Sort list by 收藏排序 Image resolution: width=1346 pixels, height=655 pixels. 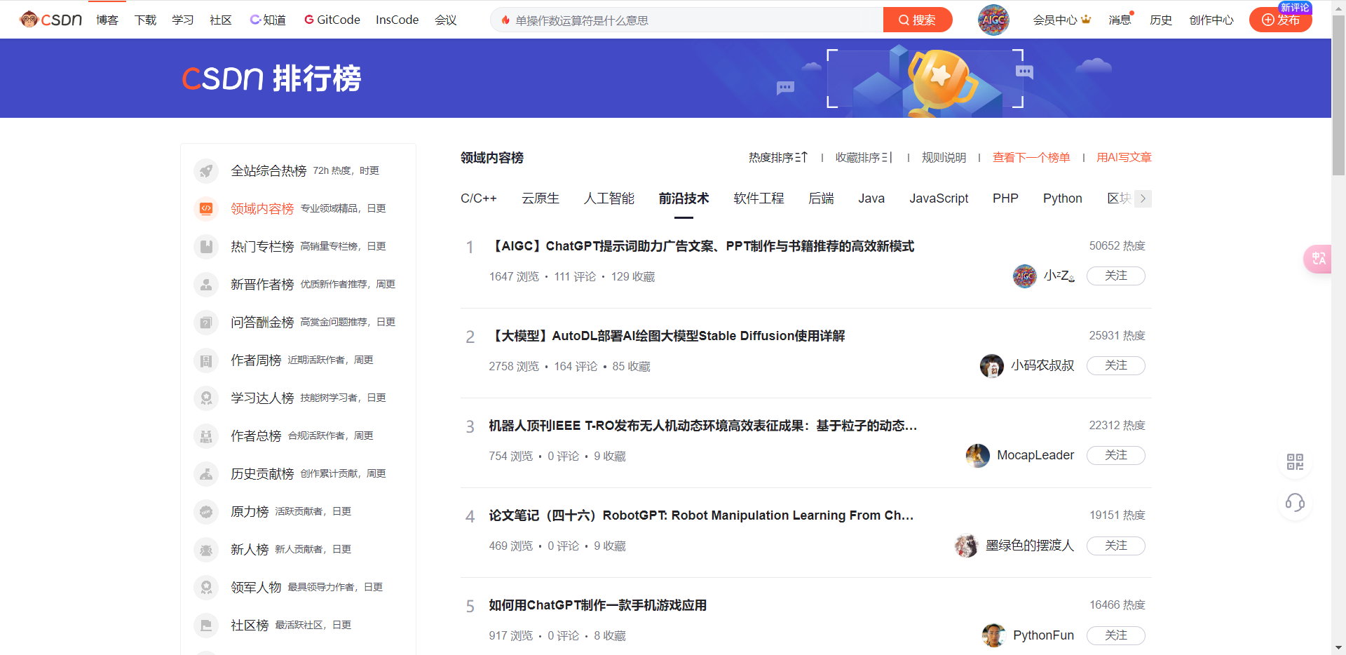[864, 157]
